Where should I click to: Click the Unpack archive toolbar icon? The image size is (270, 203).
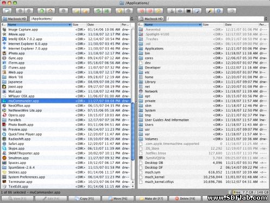pyautogui.click(x=129, y=11)
